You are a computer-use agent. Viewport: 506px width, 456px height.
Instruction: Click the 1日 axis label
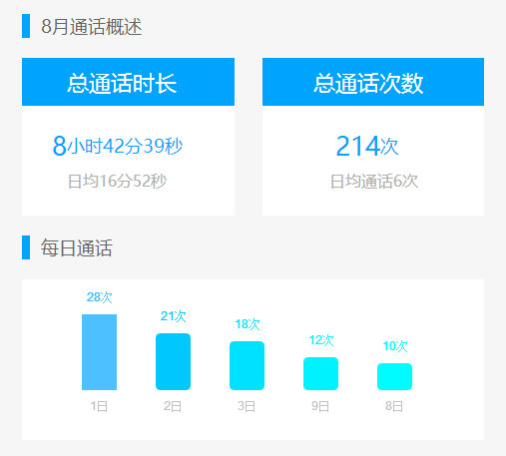99,406
